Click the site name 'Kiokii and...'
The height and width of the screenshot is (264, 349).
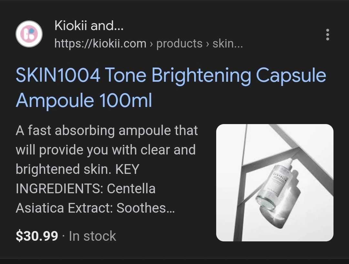pyautogui.click(x=89, y=26)
